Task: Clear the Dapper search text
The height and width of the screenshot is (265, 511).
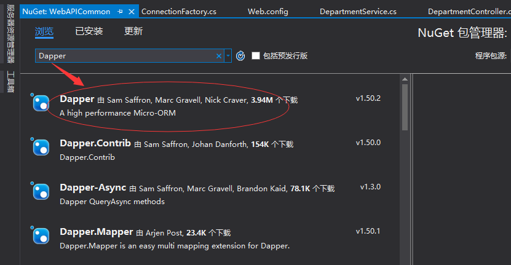Action: pyautogui.click(x=219, y=56)
